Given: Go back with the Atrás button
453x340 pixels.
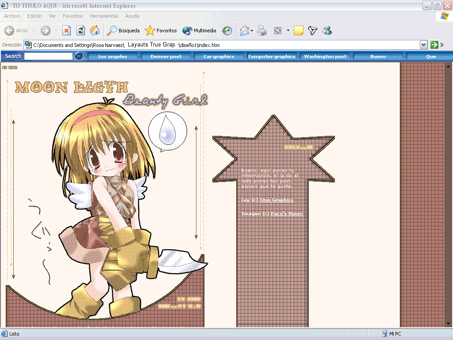Looking at the screenshot, I should pyautogui.click(x=16, y=31).
